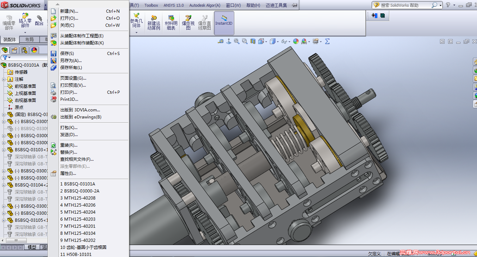Click the Zoom to Area magnifier icon

244,41
